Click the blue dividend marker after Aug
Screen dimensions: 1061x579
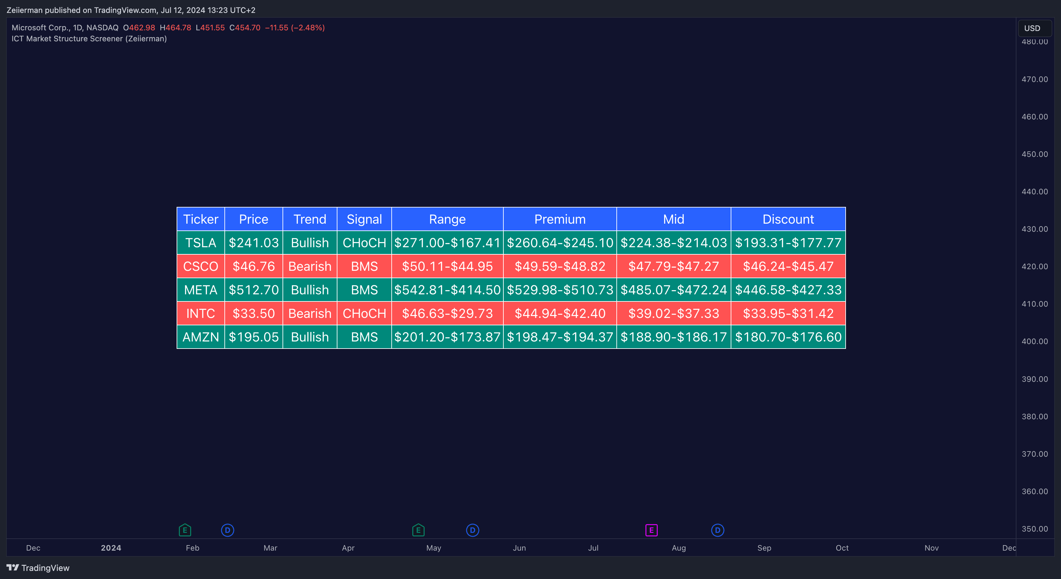(717, 530)
